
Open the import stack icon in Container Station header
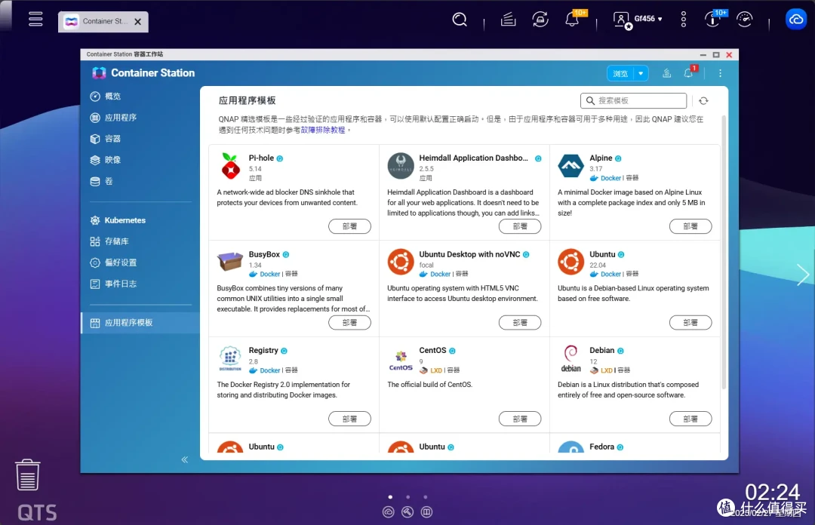point(667,73)
